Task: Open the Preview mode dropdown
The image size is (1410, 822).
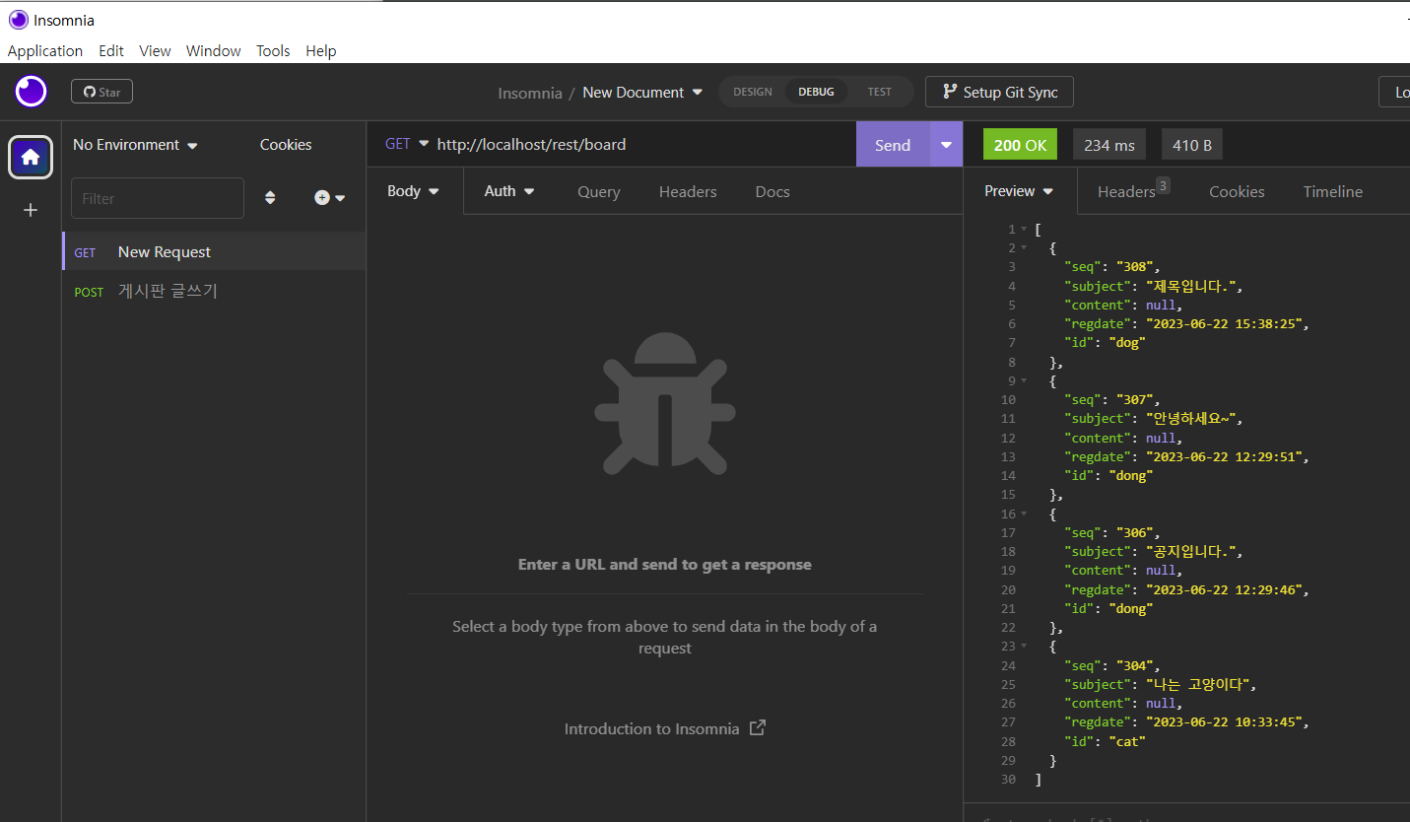Action: (1019, 191)
